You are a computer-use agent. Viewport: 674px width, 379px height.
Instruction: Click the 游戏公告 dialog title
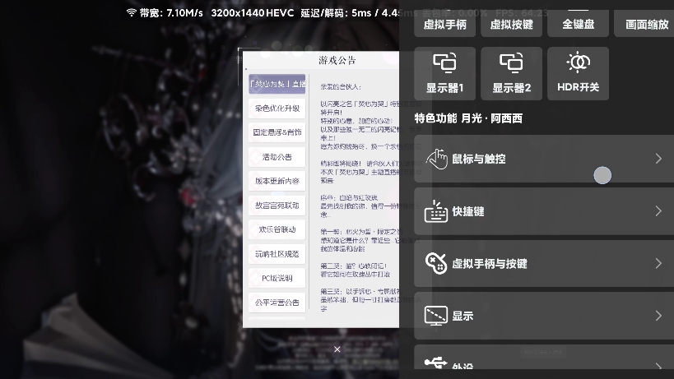(x=337, y=60)
